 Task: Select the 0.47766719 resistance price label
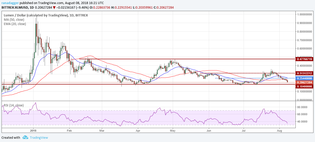tap(304, 59)
